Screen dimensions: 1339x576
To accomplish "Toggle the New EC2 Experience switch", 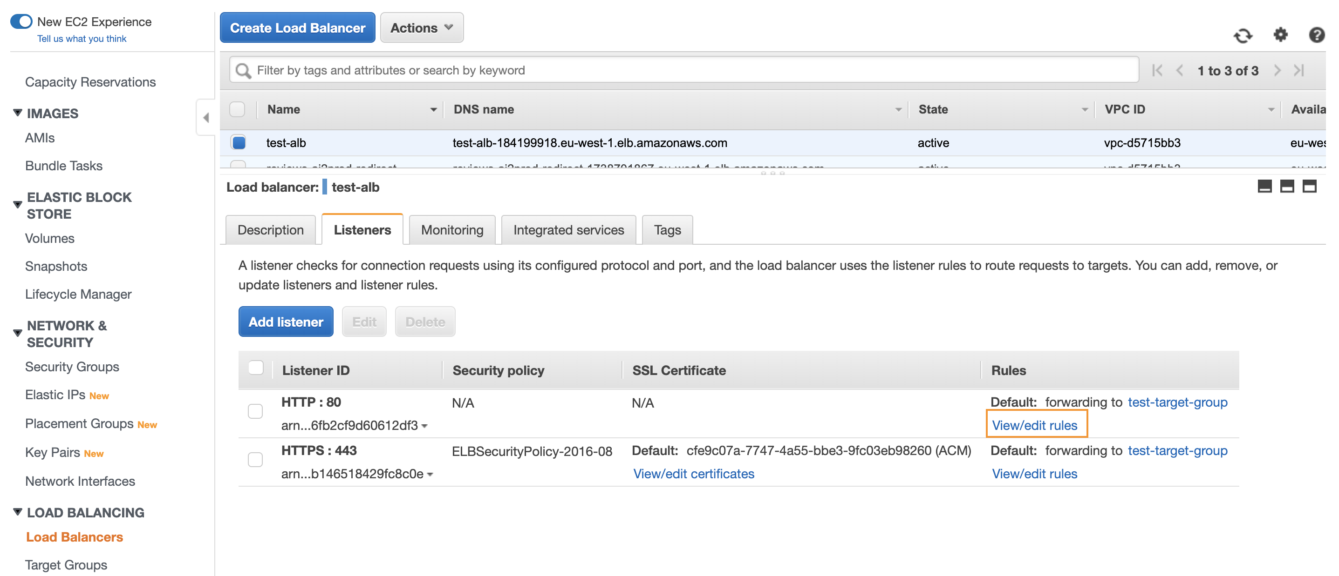I will tap(21, 21).
